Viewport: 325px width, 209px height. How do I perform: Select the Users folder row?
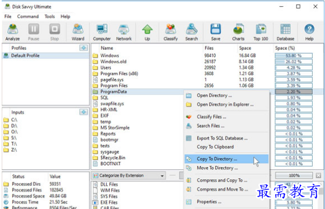(x=207, y=68)
